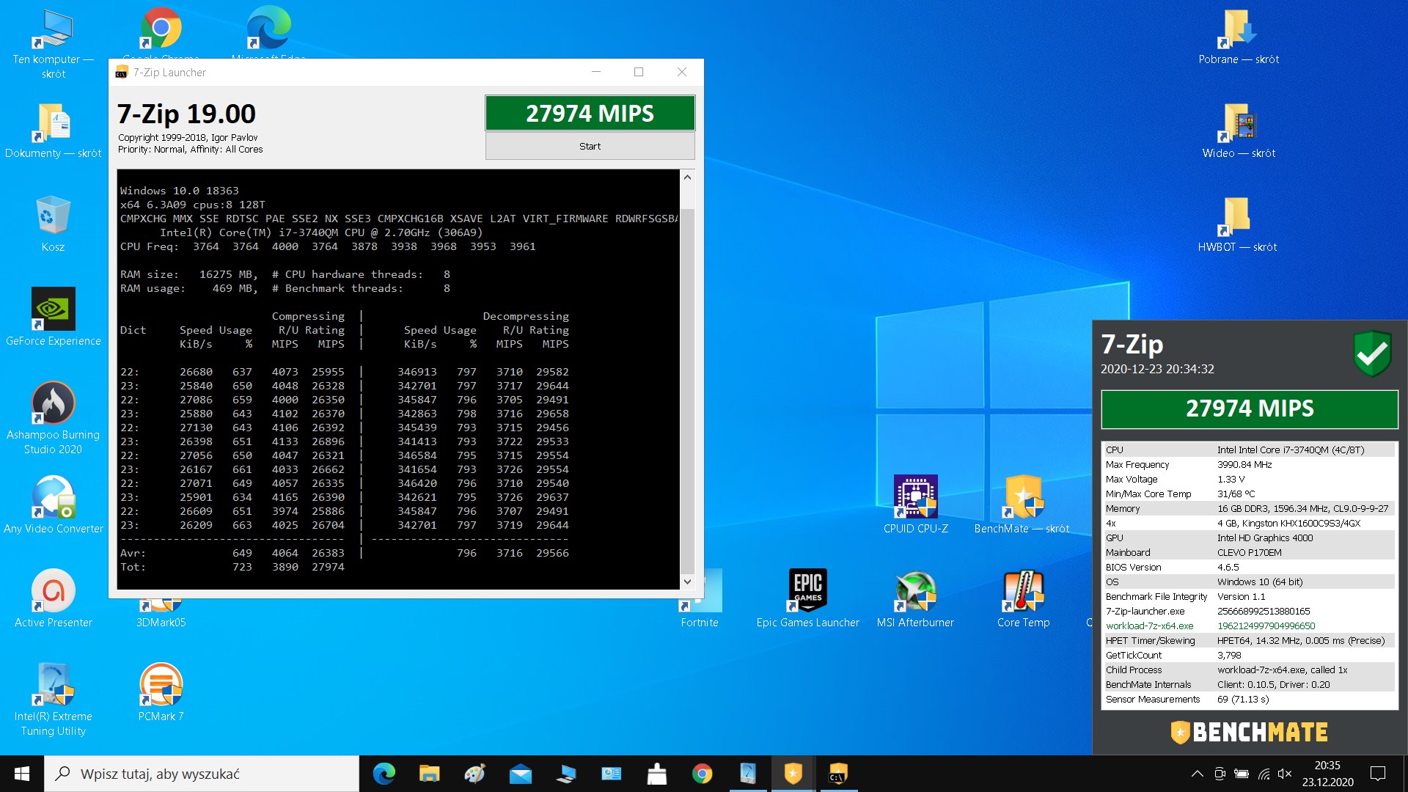This screenshot has width=1408, height=792.
Task: Open the Wideo shortcut folder
Action: (1239, 131)
